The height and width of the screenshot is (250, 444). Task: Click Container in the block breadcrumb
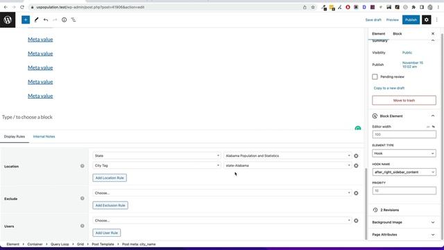coord(35,244)
